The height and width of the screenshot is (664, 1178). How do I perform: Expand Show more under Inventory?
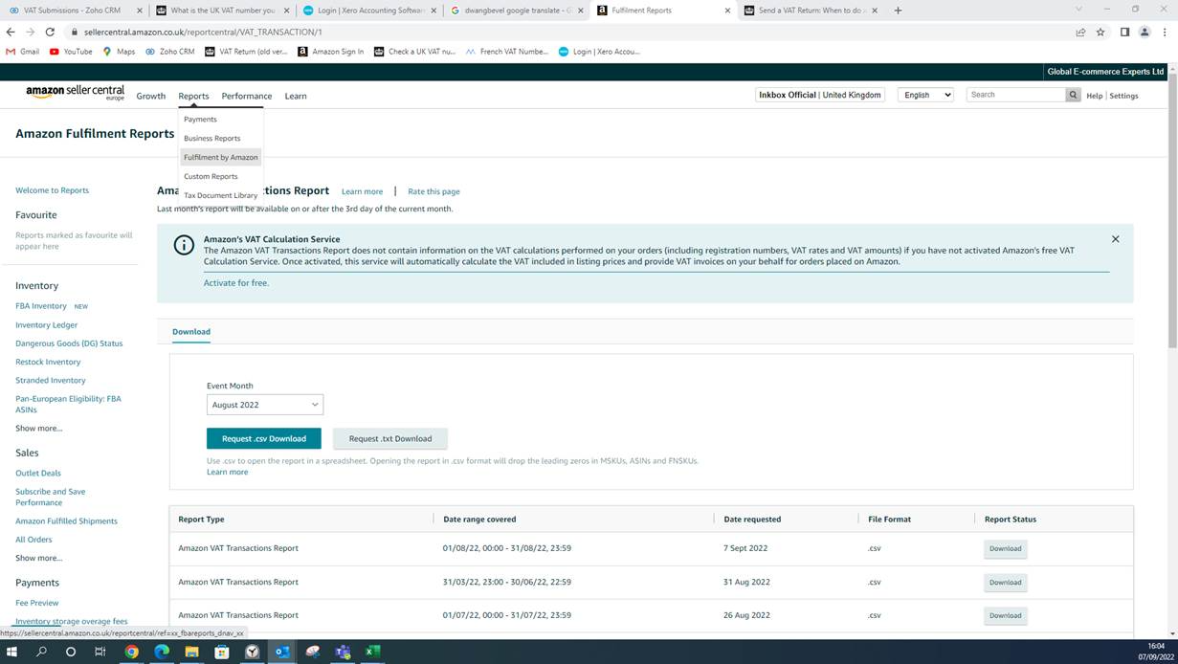point(38,428)
